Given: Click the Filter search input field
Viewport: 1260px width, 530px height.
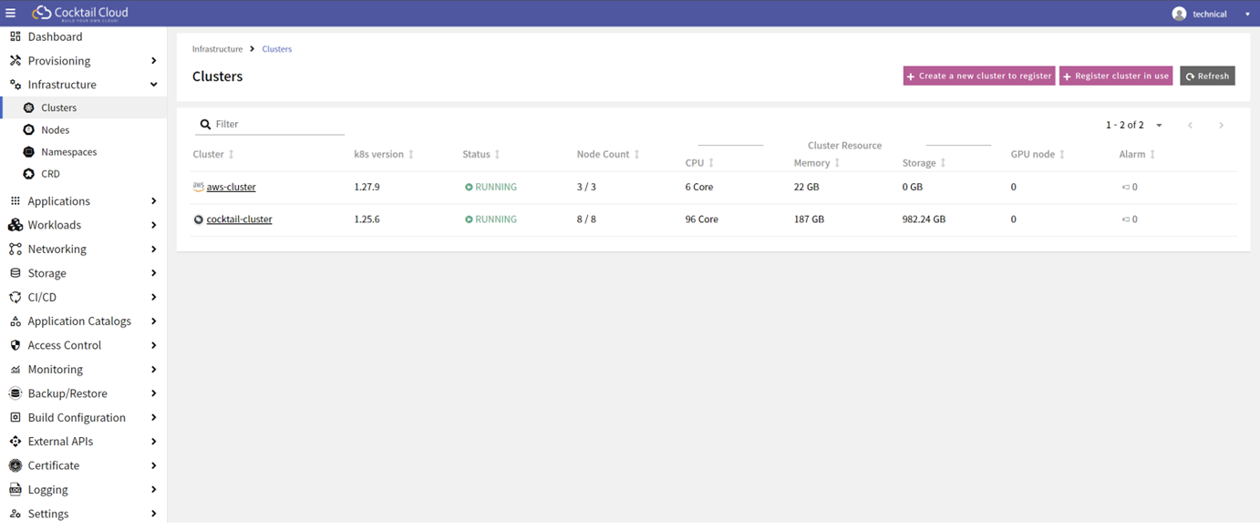Looking at the screenshot, I should [277, 124].
